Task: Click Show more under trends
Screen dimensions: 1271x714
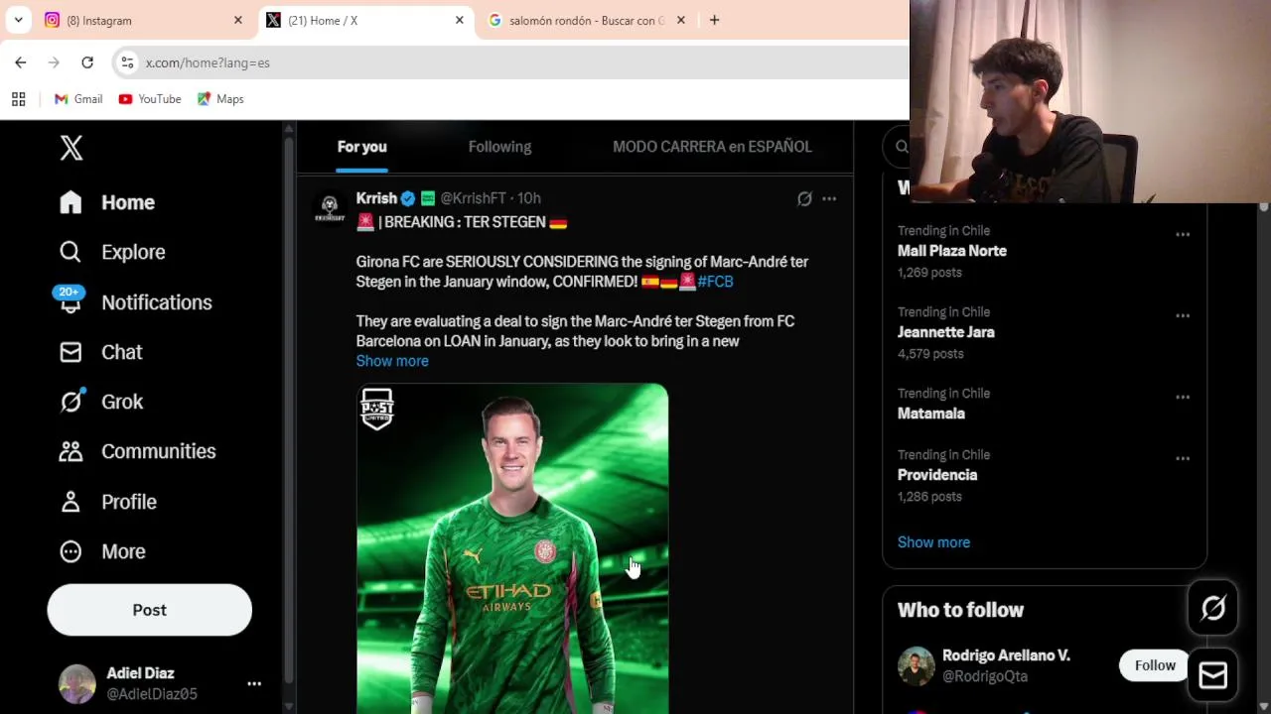Action: pyautogui.click(x=933, y=542)
